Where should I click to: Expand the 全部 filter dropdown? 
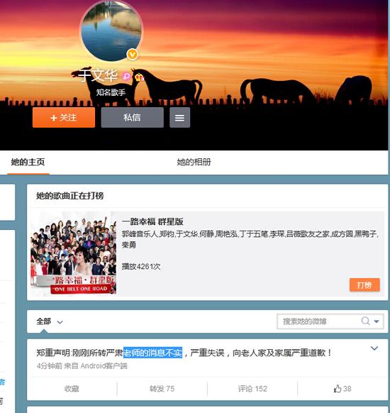(x=50, y=321)
